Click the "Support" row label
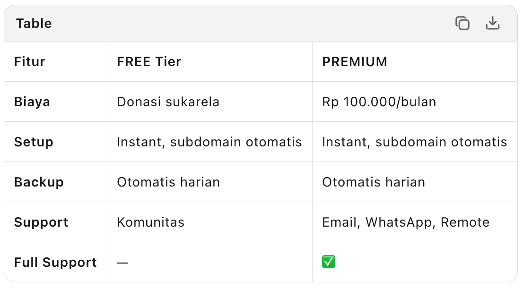The height and width of the screenshot is (289, 523). pyautogui.click(x=41, y=222)
